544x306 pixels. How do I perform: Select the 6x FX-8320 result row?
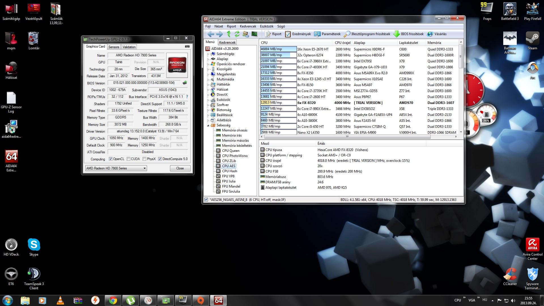(358, 103)
